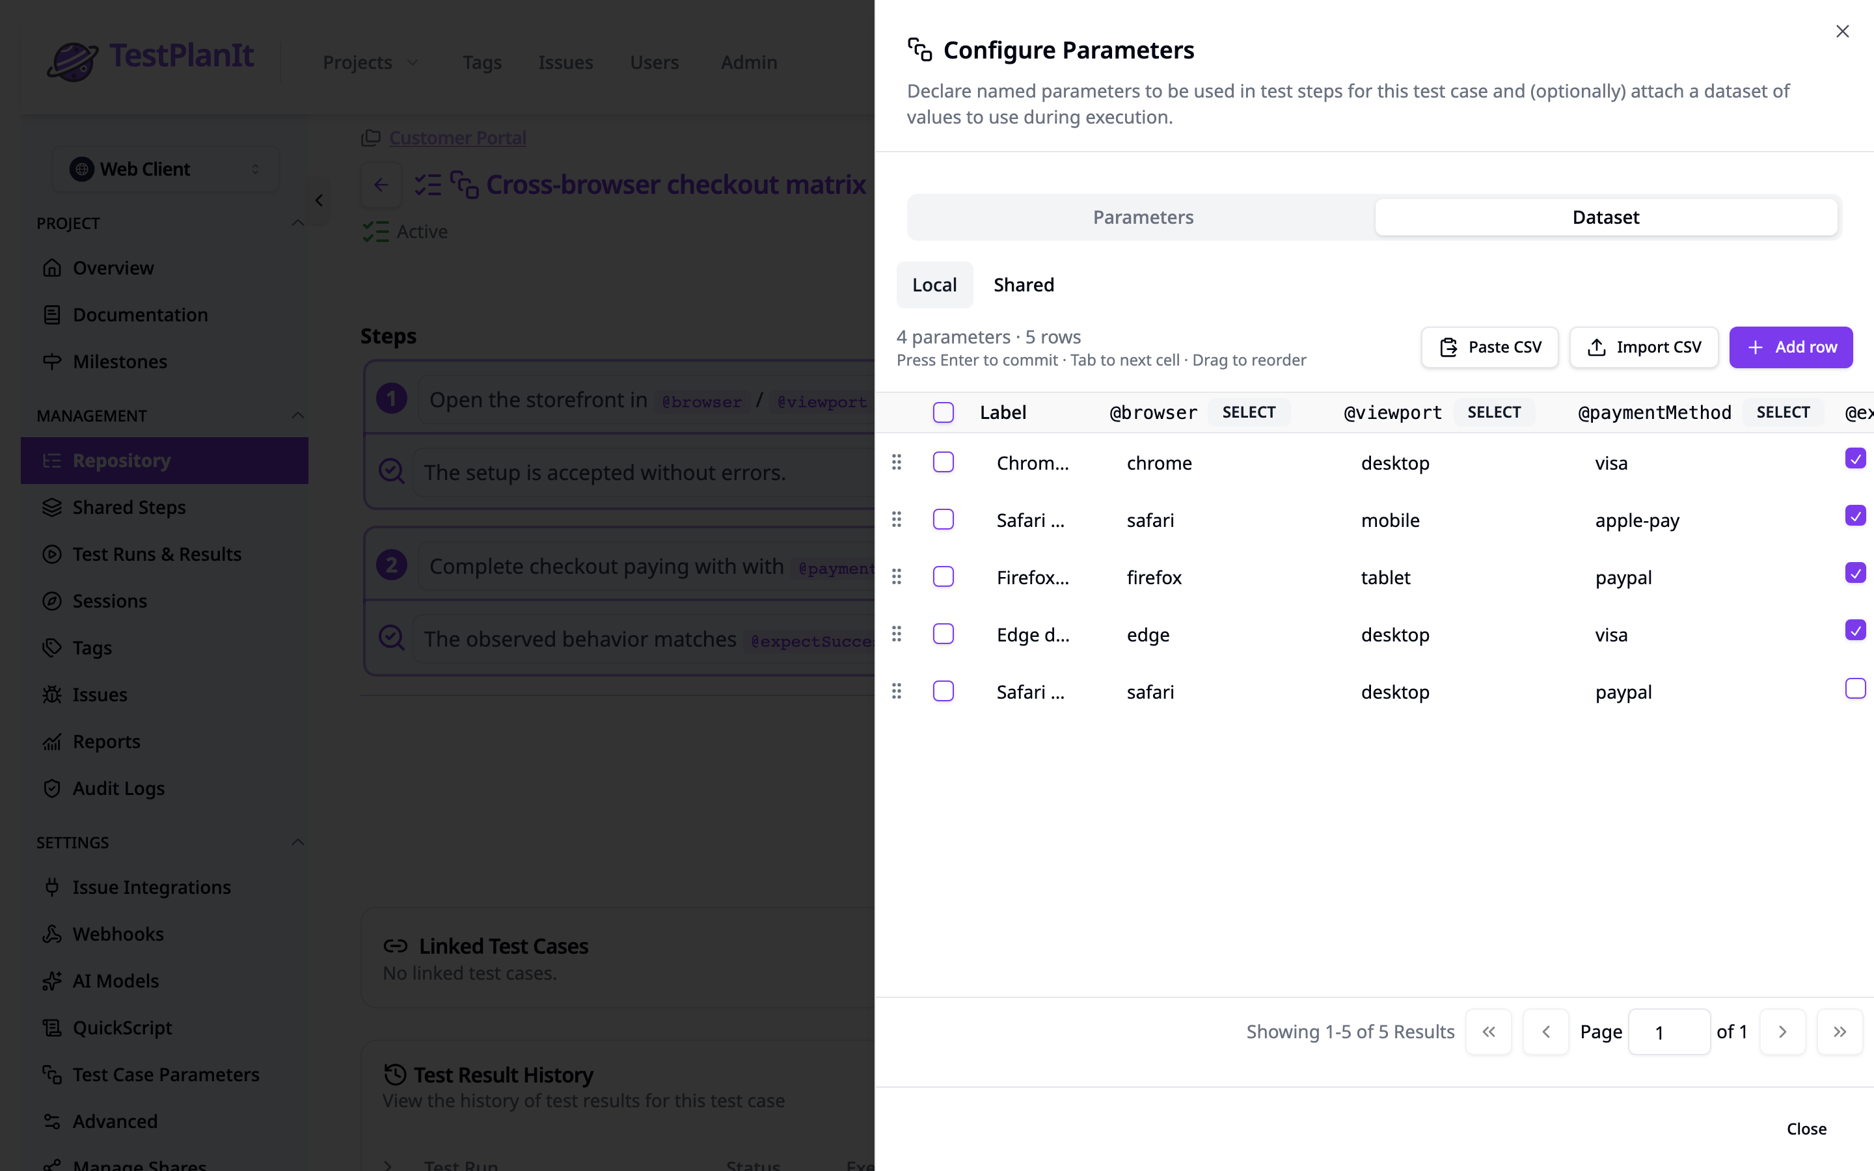Viewport: 1874px width, 1171px height.
Task: Click the Close button at panel bottom
Action: click(1806, 1129)
